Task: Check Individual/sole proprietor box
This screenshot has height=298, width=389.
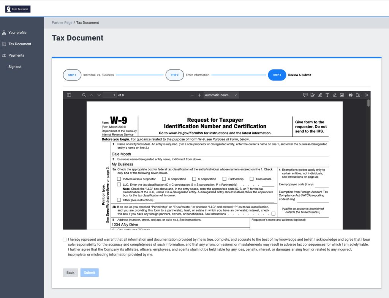Action: [x=119, y=179]
